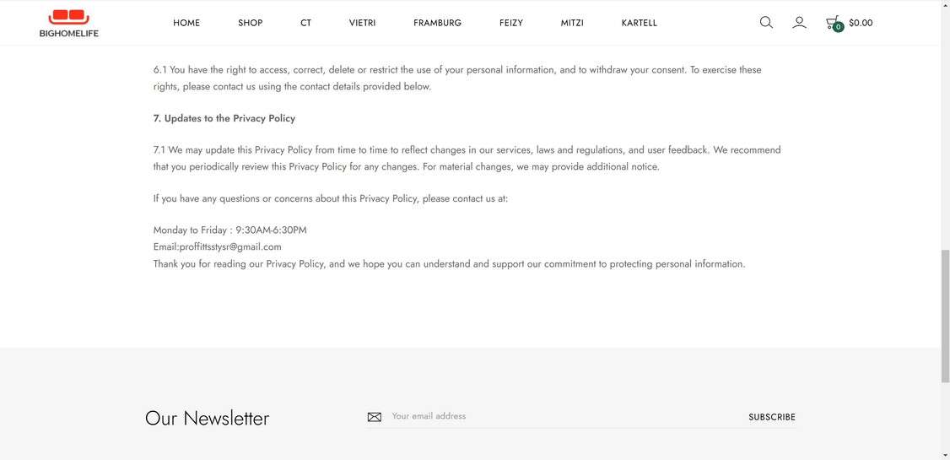Open the MITZI navigation link

tap(572, 23)
